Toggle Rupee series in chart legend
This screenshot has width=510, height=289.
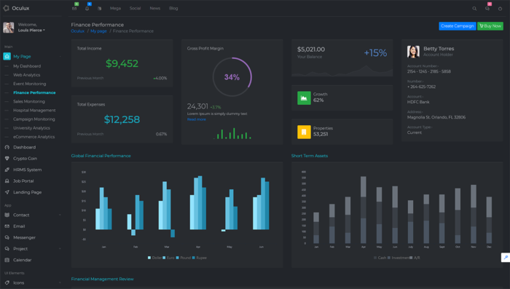click(x=199, y=258)
